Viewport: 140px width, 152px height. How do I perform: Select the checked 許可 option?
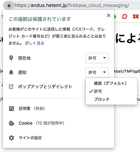pyautogui.click(x=98, y=91)
